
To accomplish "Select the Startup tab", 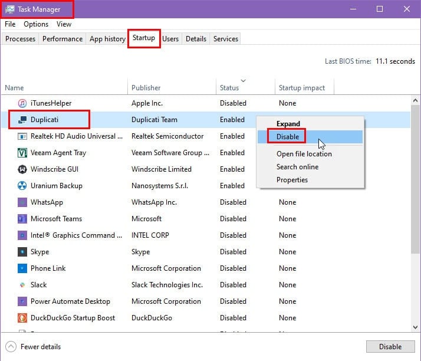I will 144,38.
